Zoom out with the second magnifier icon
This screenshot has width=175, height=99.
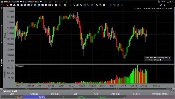click(x=100, y=5)
